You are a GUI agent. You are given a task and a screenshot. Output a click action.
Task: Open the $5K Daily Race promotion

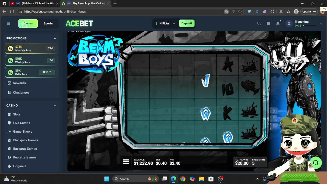coord(31,72)
